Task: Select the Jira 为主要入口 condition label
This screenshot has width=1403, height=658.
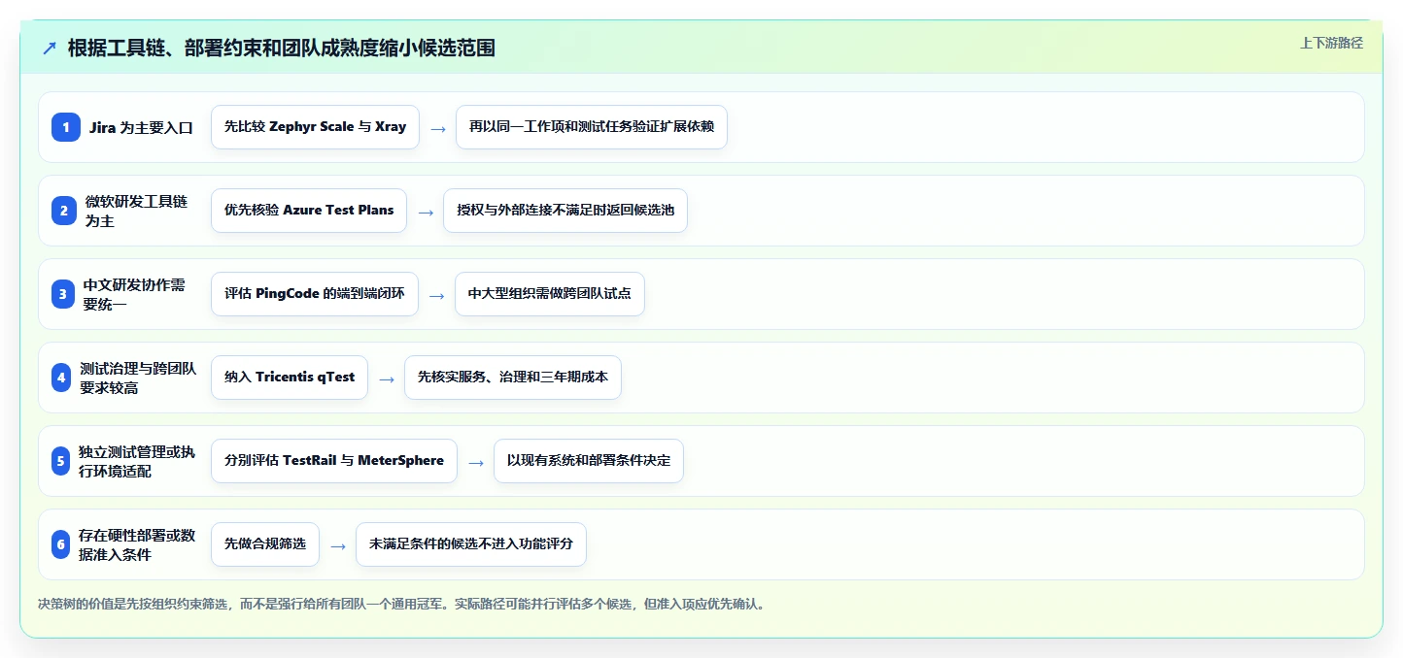Action: pyautogui.click(x=141, y=127)
